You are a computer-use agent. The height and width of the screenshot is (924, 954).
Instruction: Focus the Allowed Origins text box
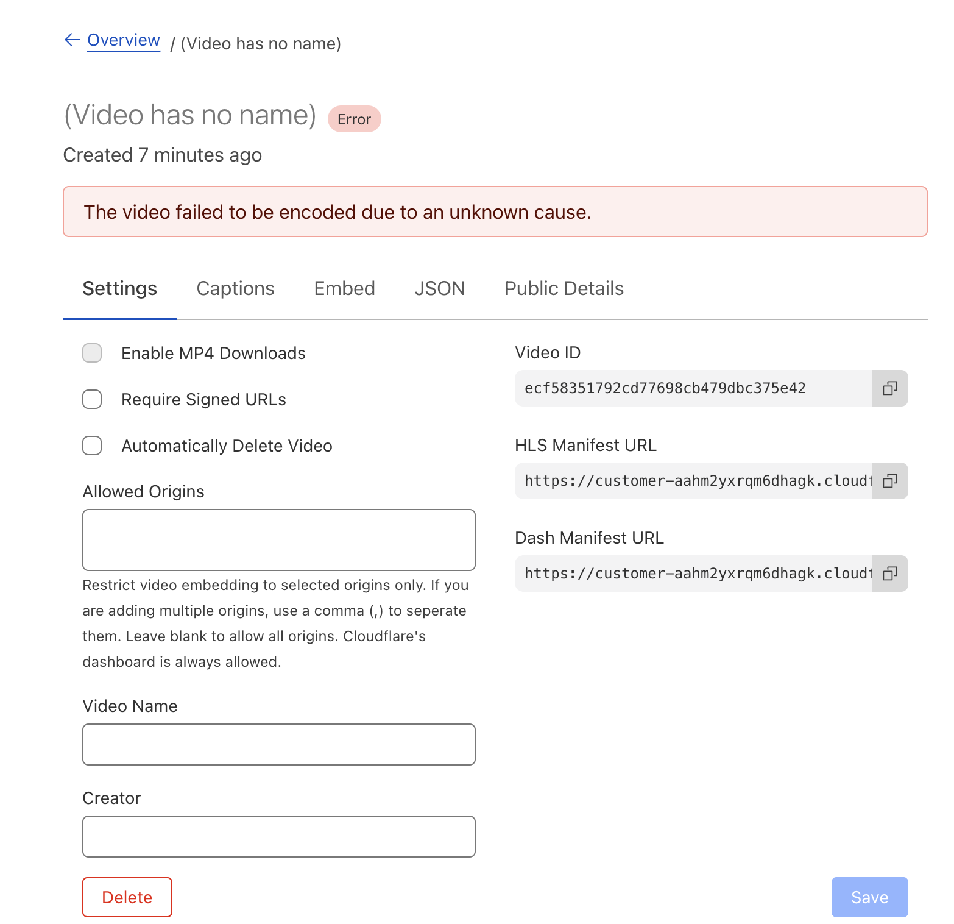[x=278, y=540]
